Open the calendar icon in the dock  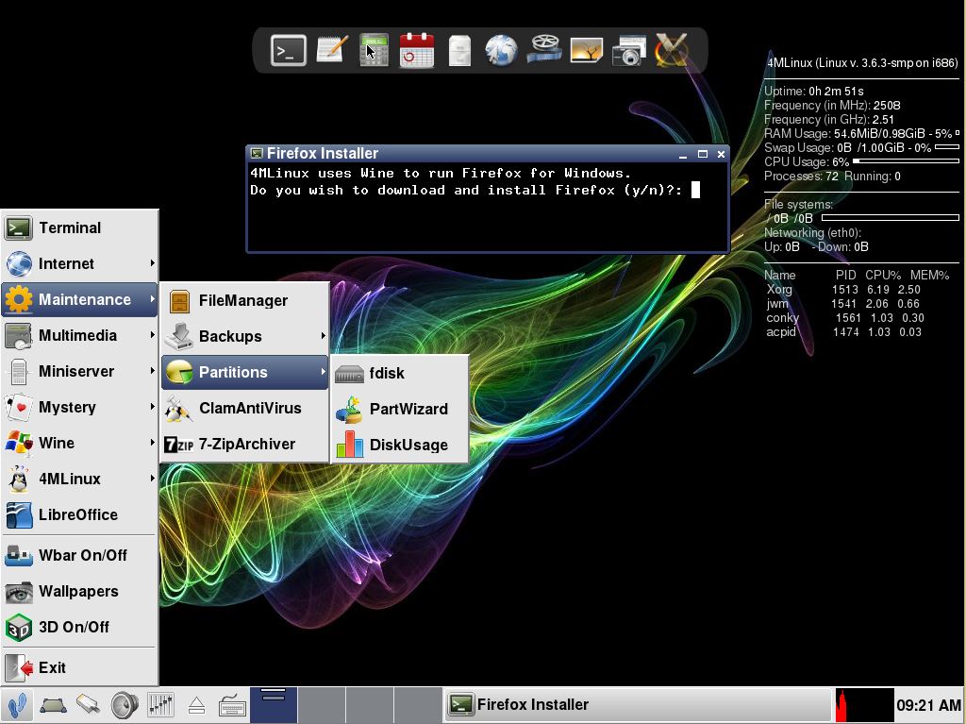[417, 50]
